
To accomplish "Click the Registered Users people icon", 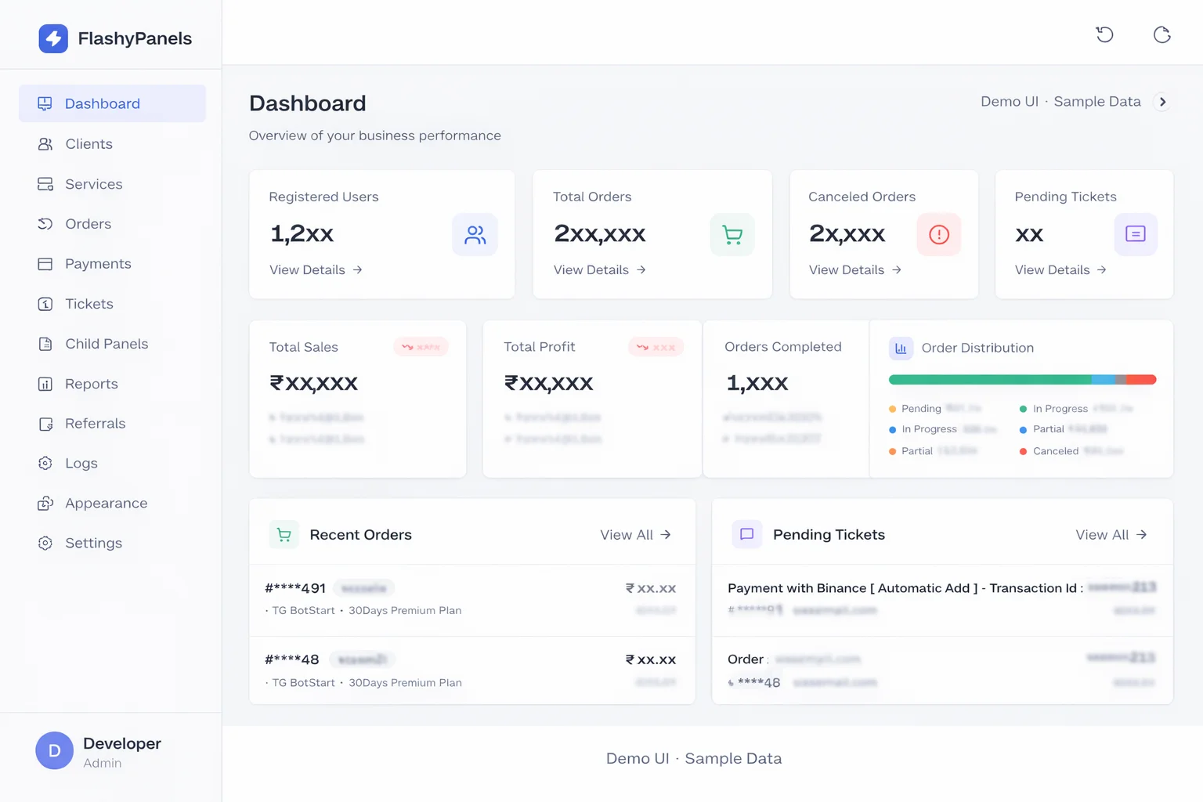I will tap(475, 234).
